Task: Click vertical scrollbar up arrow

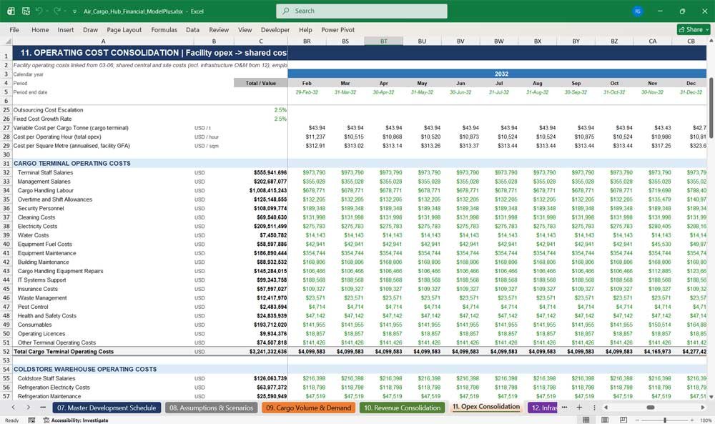Action: [711, 41]
